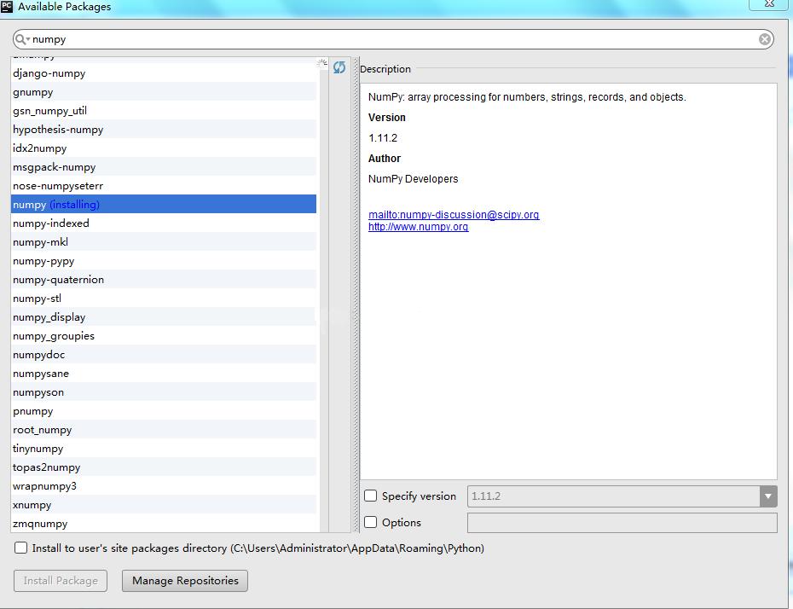Screen dimensions: 793x609
Task: Check Install to user's site packages directory
Action: tap(21, 548)
